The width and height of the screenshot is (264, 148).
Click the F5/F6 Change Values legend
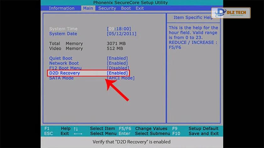143,129
